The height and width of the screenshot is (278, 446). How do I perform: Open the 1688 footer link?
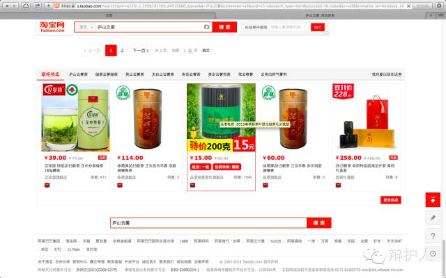[184, 241]
